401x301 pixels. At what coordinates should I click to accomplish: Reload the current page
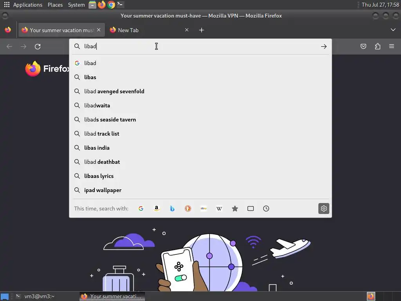coord(38,47)
